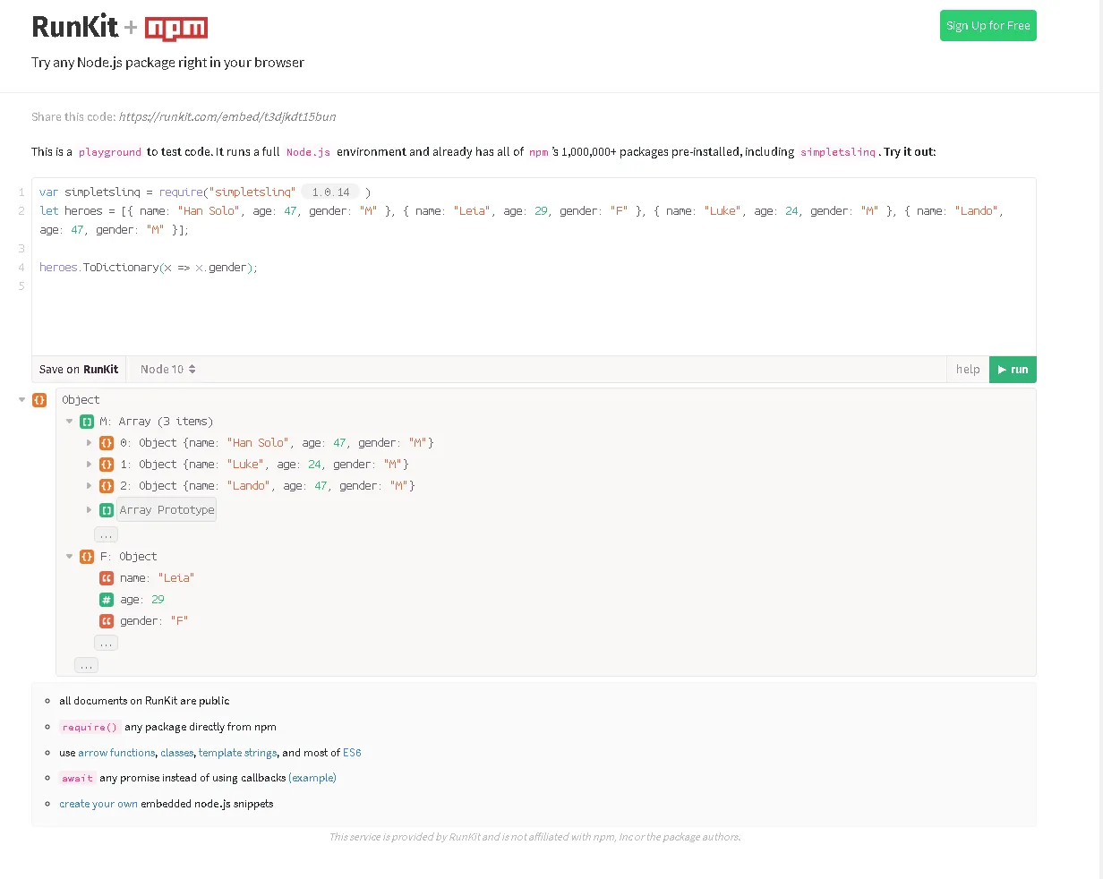Open the (example) link
This screenshot has width=1103, height=879.
312,778
